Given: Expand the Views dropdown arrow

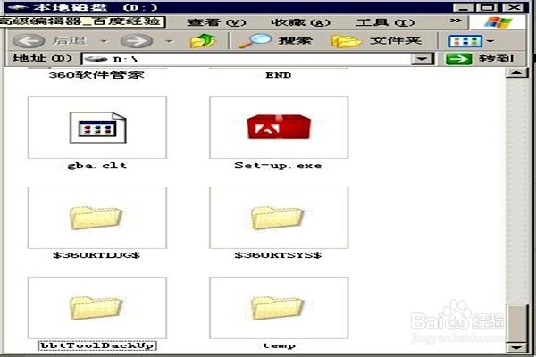Looking at the screenshot, I should click(490, 41).
